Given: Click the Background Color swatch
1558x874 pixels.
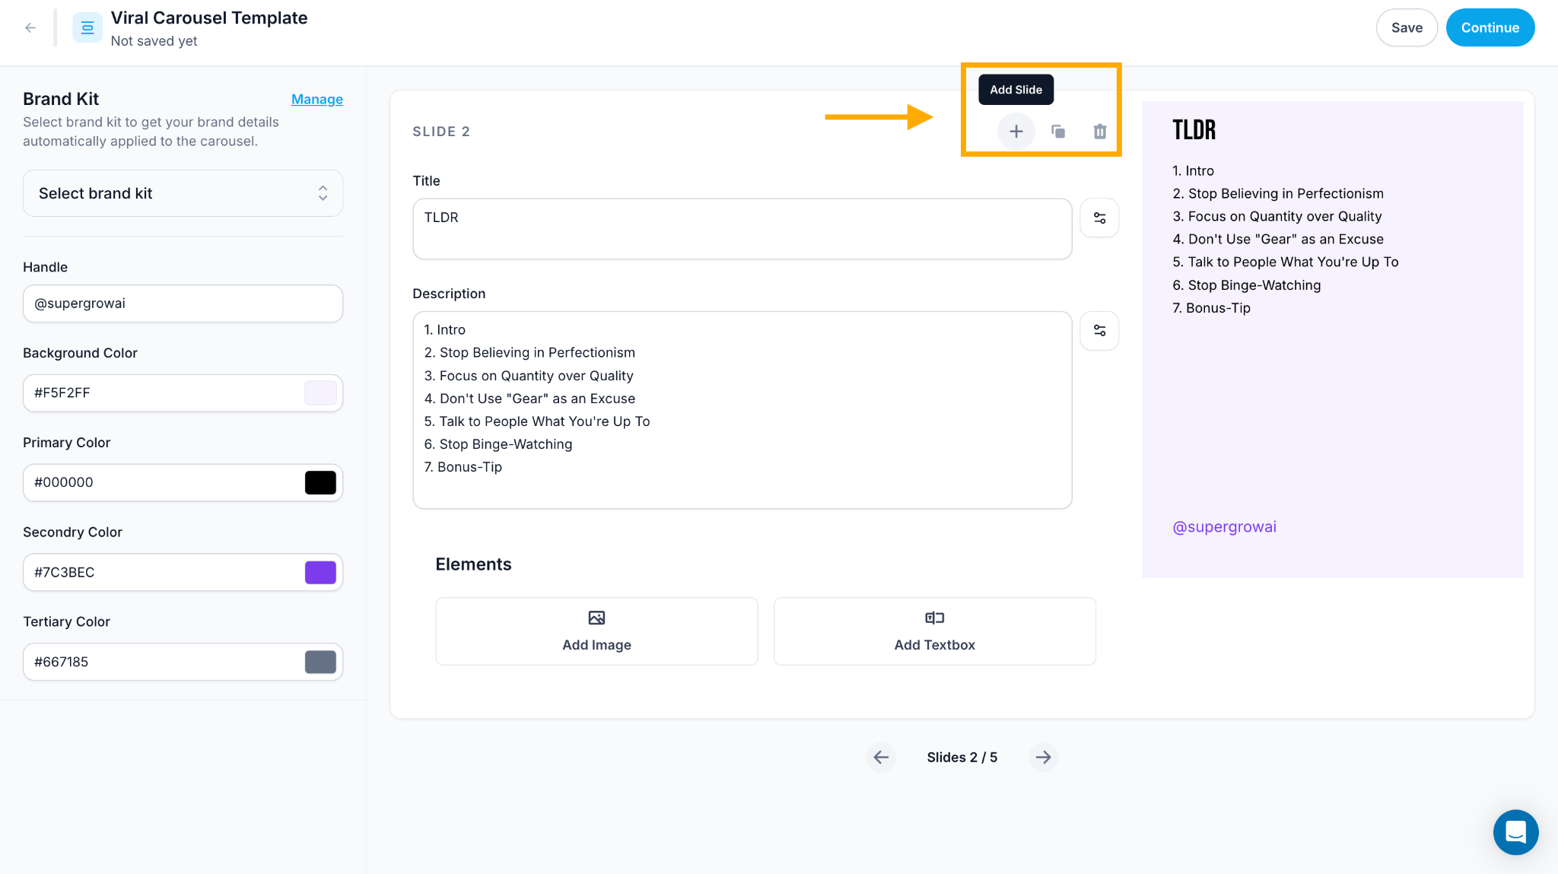Looking at the screenshot, I should coord(320,393).
